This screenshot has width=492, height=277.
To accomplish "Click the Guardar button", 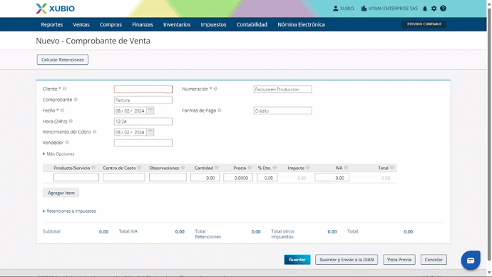I will pos(297,260).
